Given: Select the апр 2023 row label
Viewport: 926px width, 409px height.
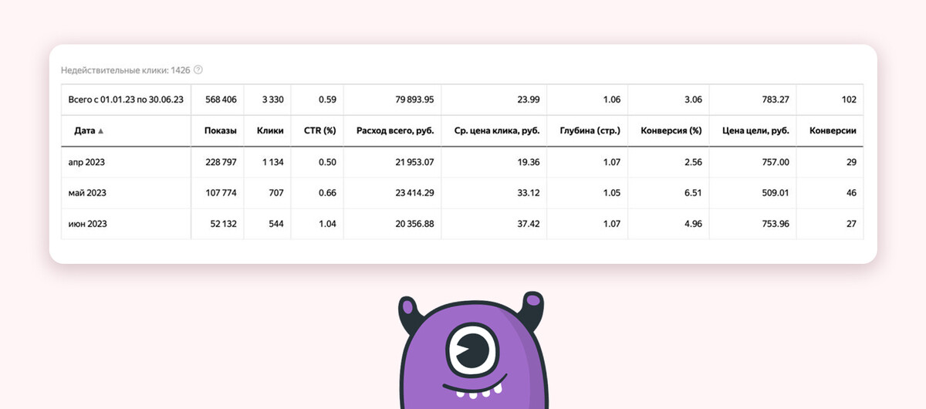Looking at the screenshot, I should pyautogui.click(x=87, y=162).
